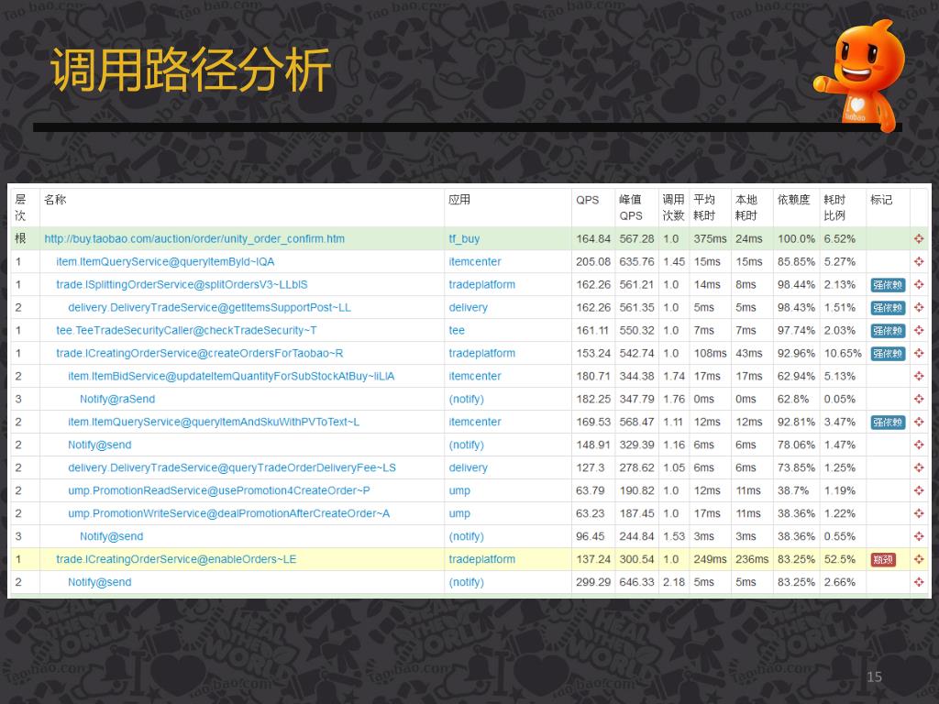This screenshot has height=704, width=939.
Task: Click target icon for getItemsSupportPost row
Action: 919,308
